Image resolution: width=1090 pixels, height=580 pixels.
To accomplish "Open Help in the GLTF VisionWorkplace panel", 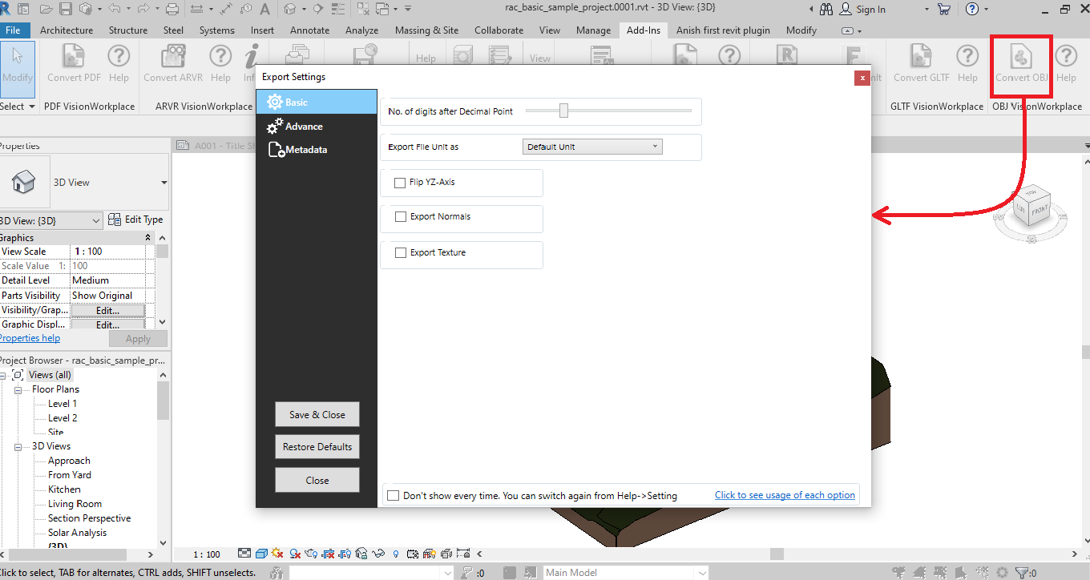I will tap(967, 63).
